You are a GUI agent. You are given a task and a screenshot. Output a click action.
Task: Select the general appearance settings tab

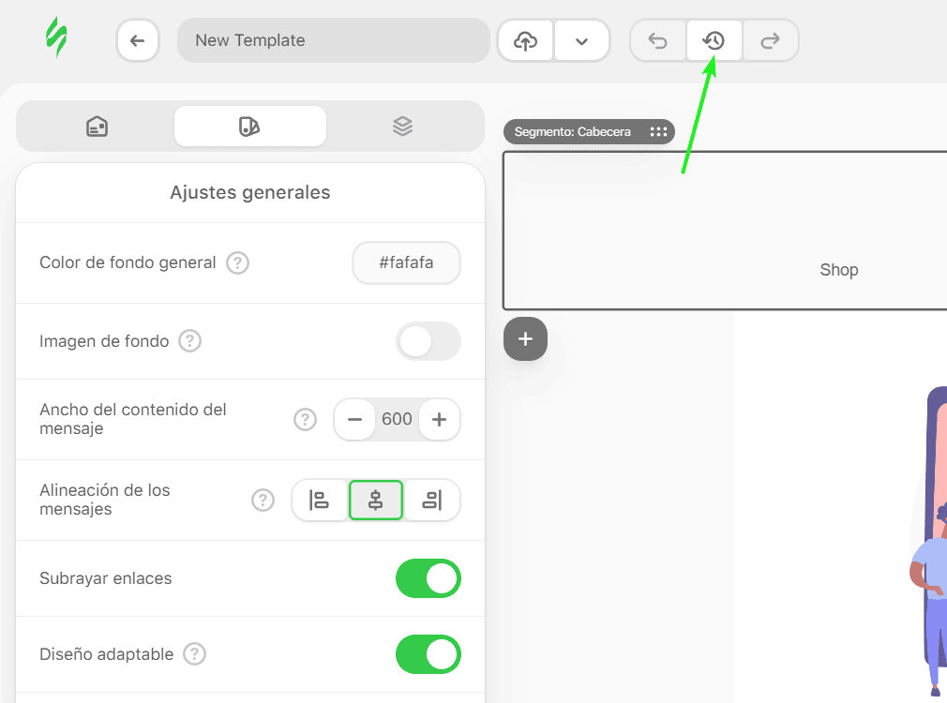click(x=250, y=127)
